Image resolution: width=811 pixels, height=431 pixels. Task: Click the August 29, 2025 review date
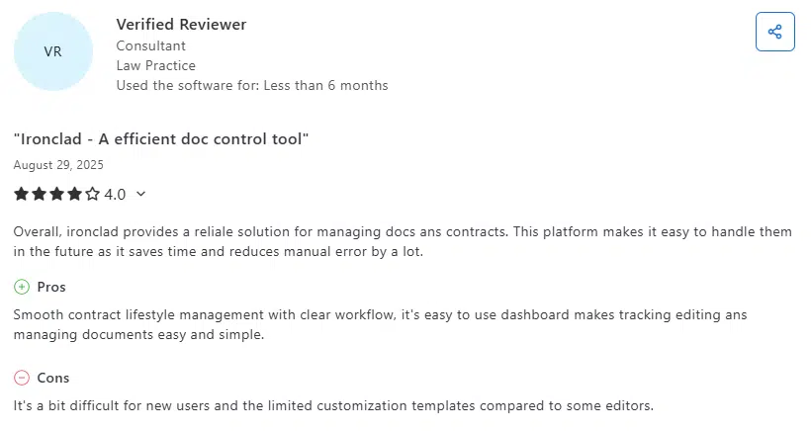[x=58, y=165]
